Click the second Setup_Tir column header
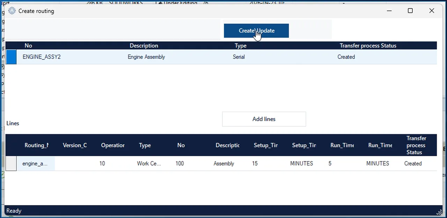This screenshot has width=447, height=218. pos(304,145)
